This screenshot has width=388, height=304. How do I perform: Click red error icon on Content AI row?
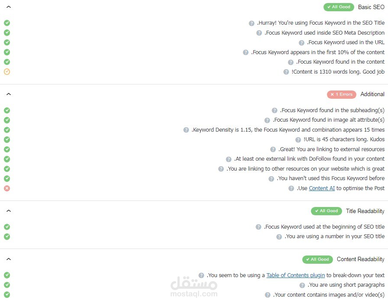pyautogui.click(x=7, y=188)
